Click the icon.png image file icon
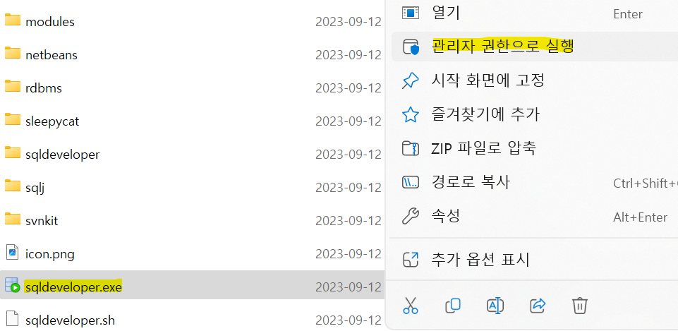The width and height of the screenshot is (678, 331). coord(13,252)
